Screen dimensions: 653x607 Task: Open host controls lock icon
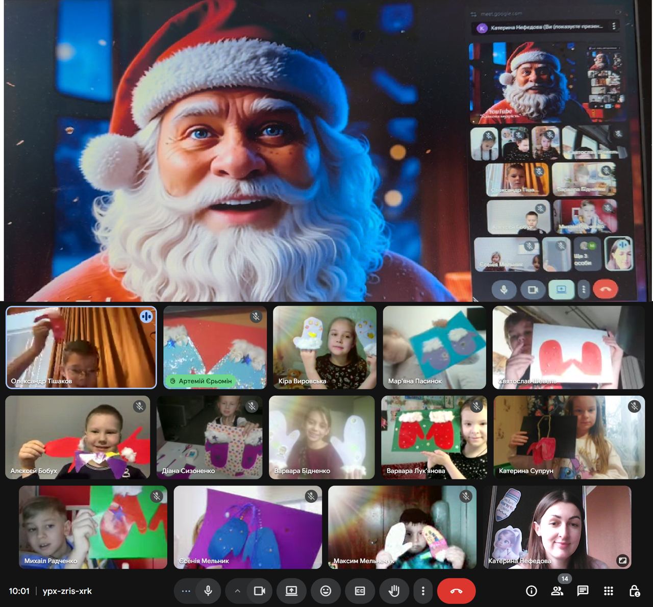click(634, 591)
